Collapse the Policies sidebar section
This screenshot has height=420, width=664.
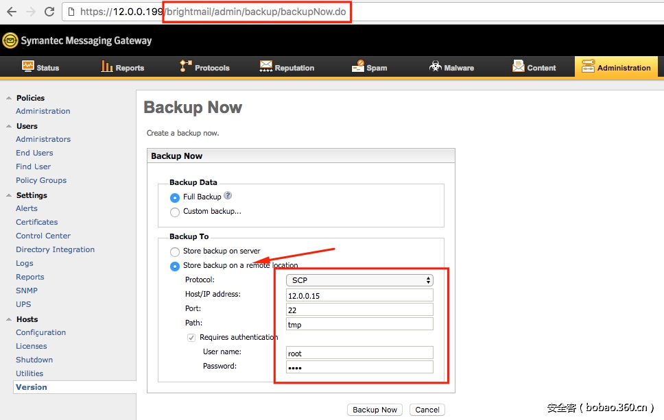pos(8,98)
